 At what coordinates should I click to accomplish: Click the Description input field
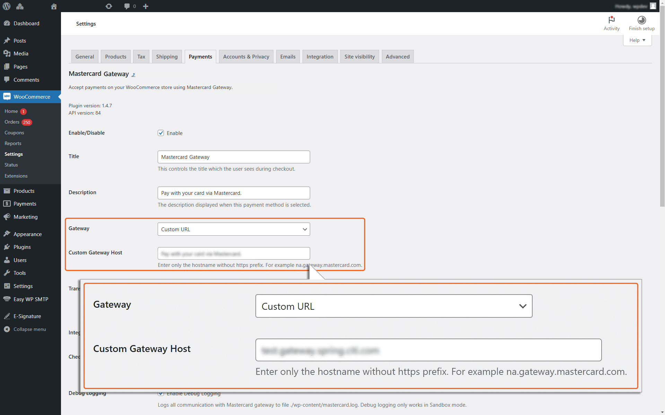pos(234,193)
